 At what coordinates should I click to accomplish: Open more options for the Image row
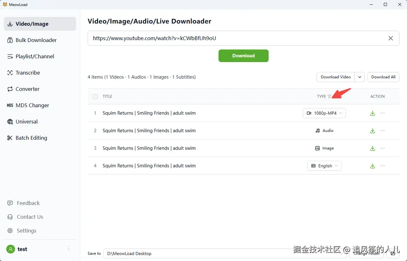pos(383,148)
